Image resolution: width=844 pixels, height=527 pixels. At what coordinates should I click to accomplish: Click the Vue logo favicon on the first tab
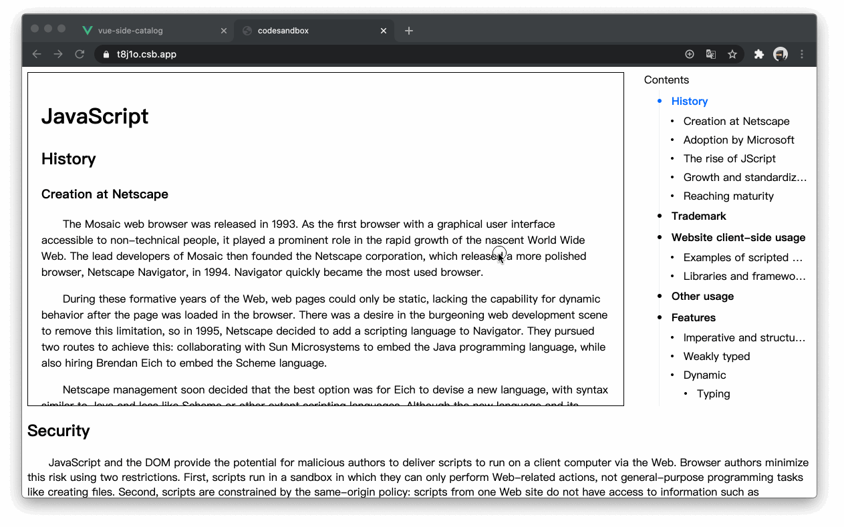[87, 31]
